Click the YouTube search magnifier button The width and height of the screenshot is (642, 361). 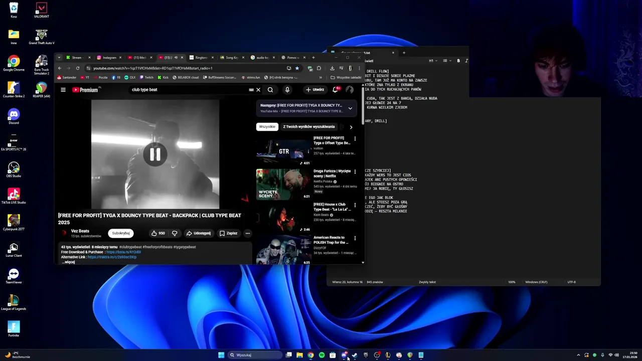pos(270,90)
